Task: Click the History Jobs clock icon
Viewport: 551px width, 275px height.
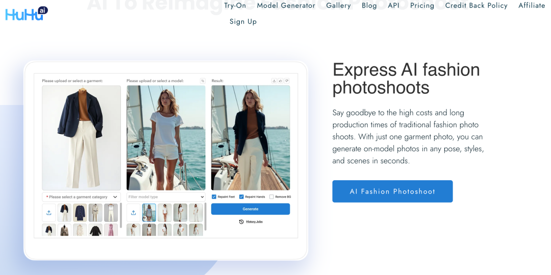Action: 241,222
